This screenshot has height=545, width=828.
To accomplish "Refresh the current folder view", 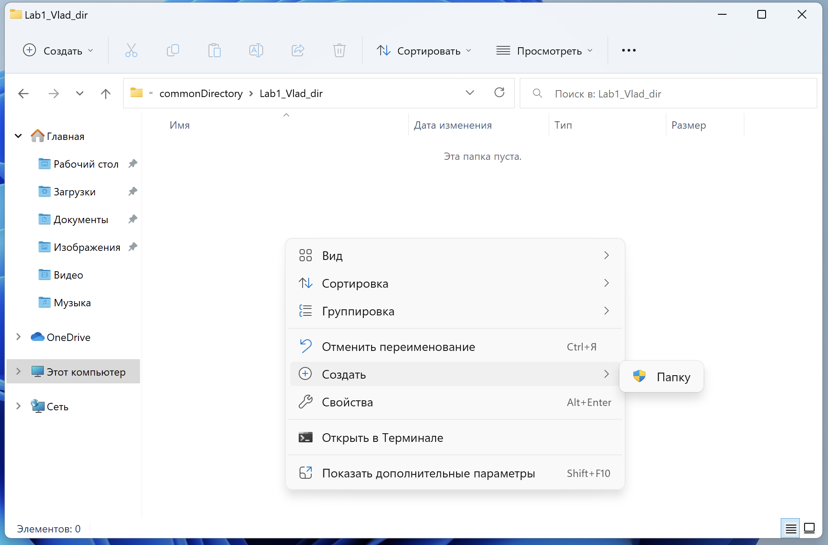I will tap(499, 93).
